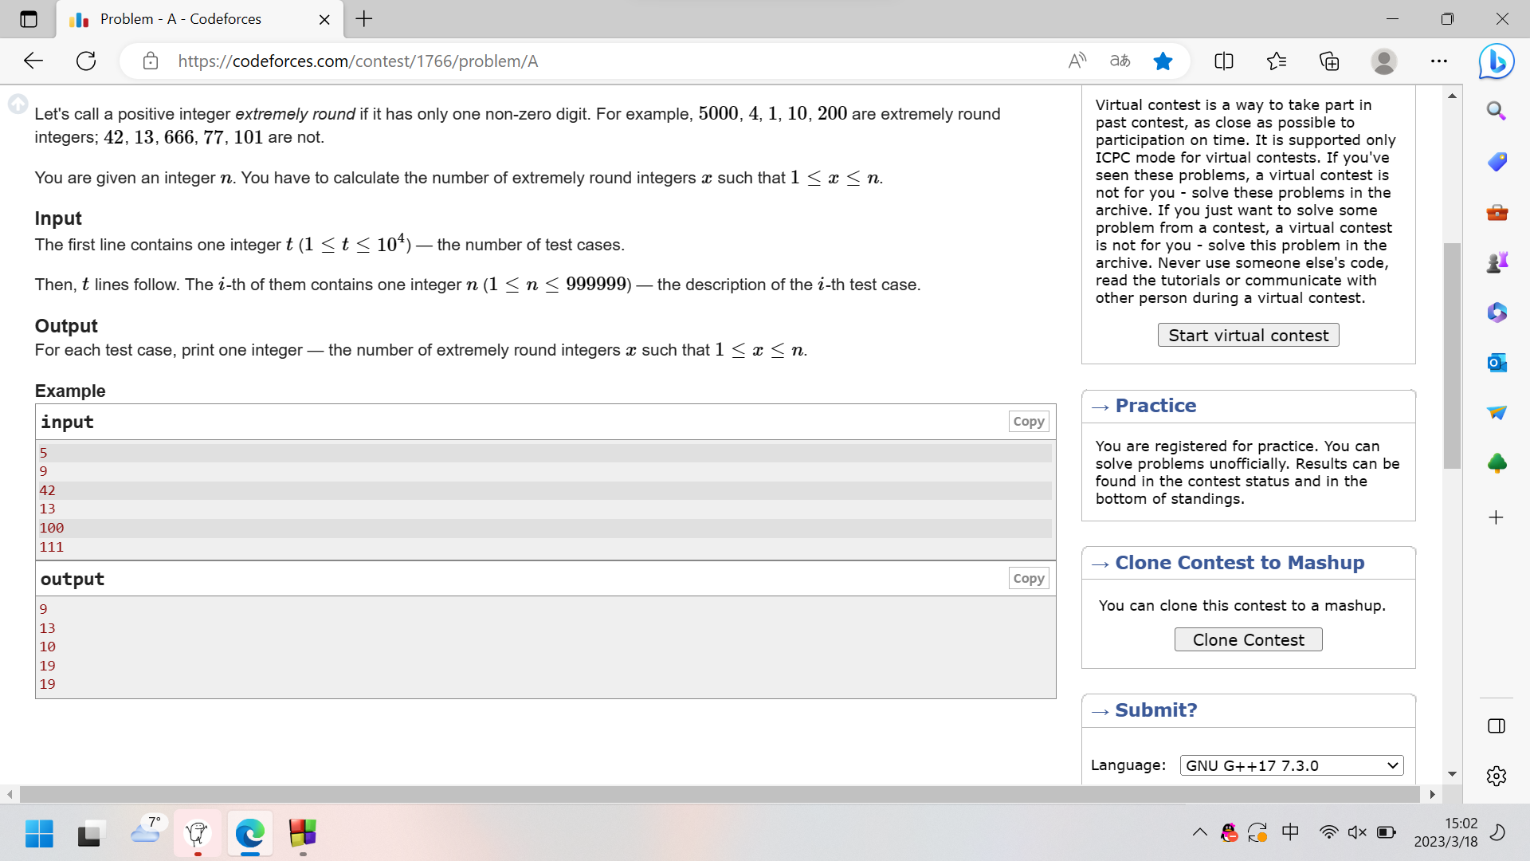Click the translate page icon
The image size is (1530, 861).
coord(1120,61)
